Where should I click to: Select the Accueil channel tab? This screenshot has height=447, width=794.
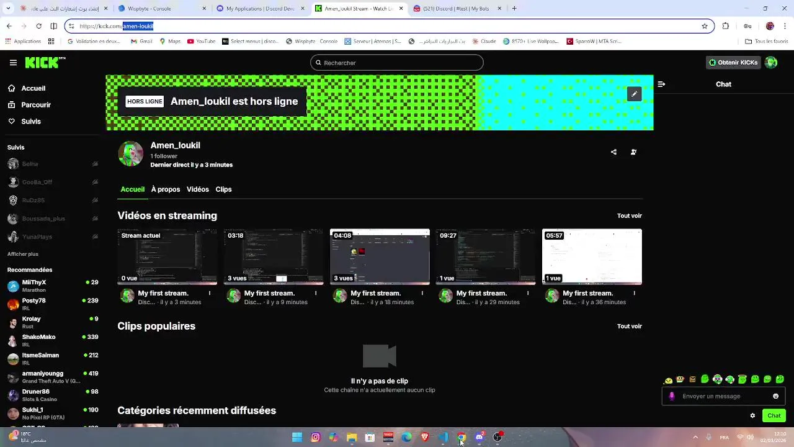(x=132, y=189)
